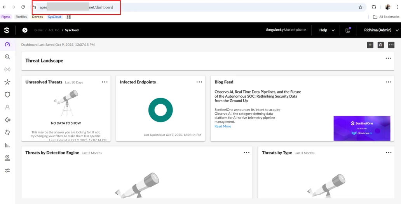Click Last 3 Months beside Threats by Type

coord(305,153)
